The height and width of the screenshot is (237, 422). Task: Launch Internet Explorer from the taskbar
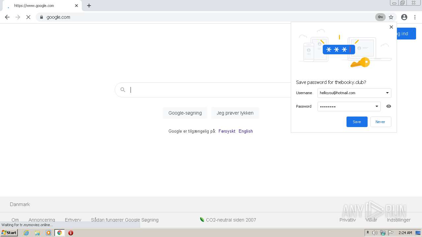[x=26, y=233]
